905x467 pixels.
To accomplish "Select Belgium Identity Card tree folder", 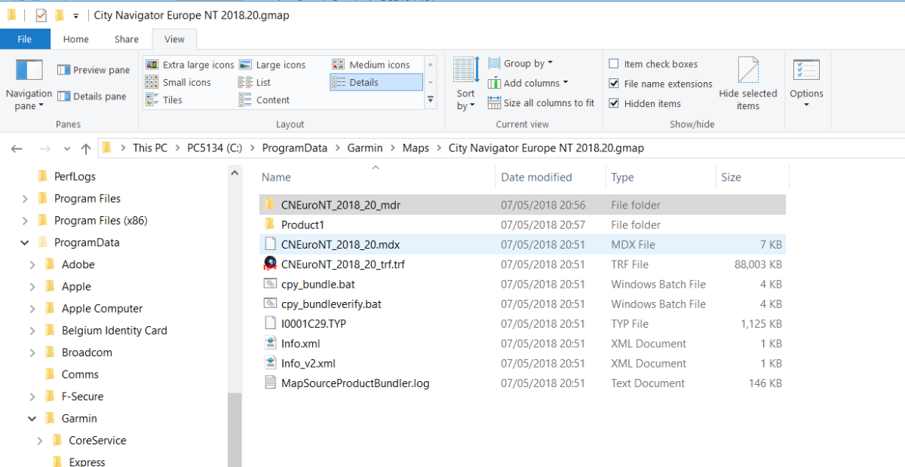I will pos(115,330).
